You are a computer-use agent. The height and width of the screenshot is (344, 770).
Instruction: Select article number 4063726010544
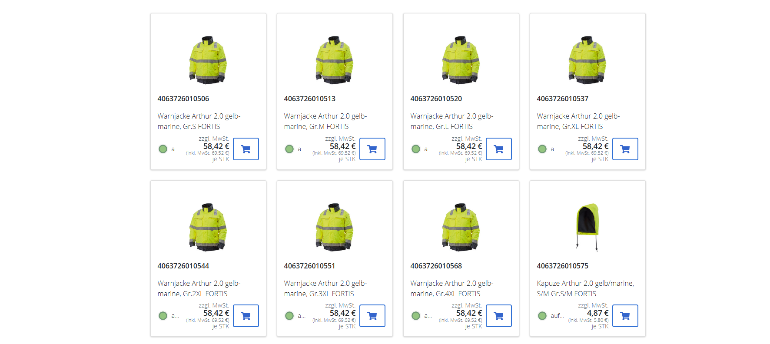(183, 266)
